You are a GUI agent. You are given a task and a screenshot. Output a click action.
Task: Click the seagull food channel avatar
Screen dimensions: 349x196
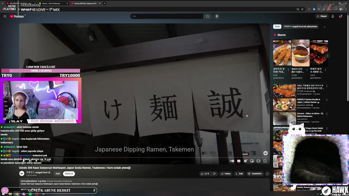(x=22, y=173)
